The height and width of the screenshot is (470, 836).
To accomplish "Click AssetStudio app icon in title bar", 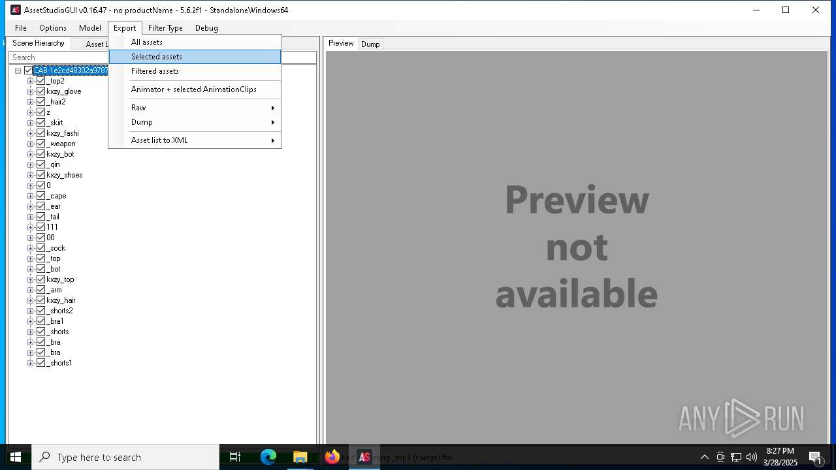I will pyautogui.click(x=16, y=10).
